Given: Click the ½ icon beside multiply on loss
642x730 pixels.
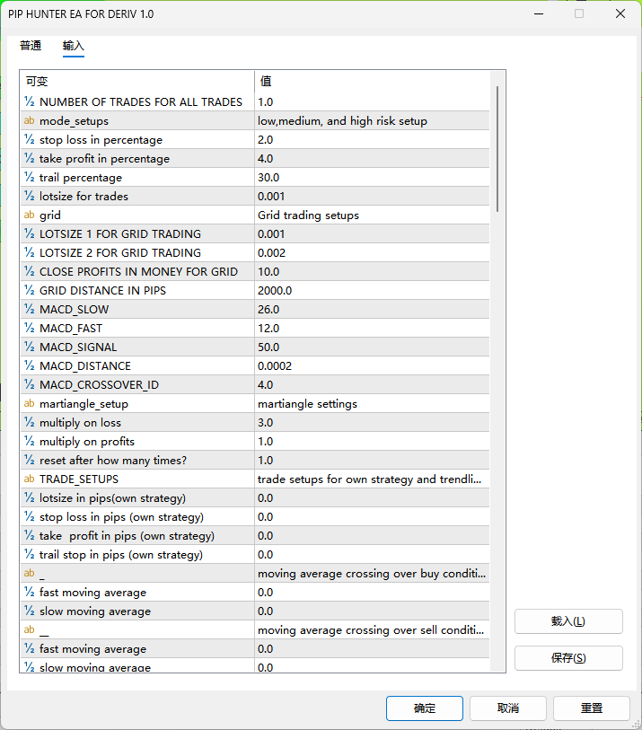Looking at the screenshot, I should click(x=30, y=423).
